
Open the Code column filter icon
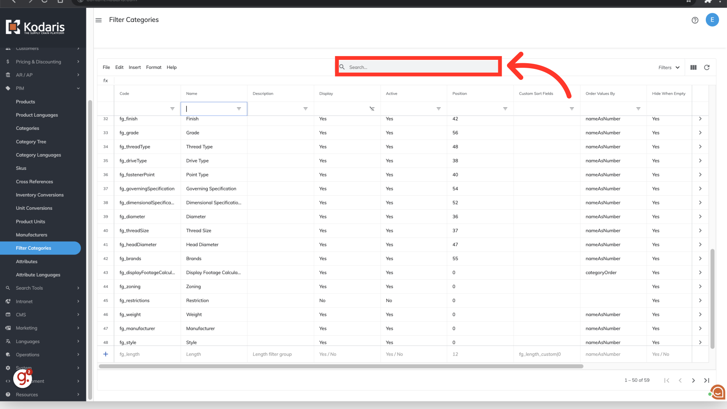(x=172, y=109)
